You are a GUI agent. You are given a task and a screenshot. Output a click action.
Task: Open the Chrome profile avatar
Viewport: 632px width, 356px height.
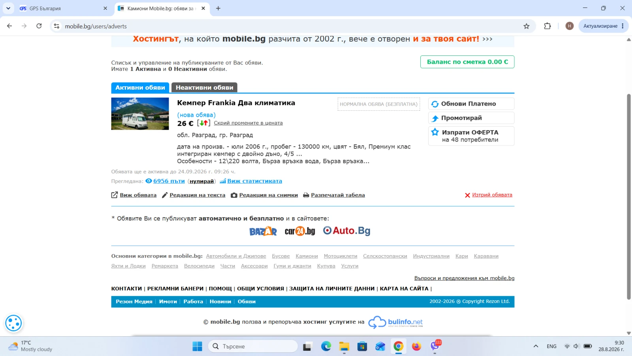point(569,26)
